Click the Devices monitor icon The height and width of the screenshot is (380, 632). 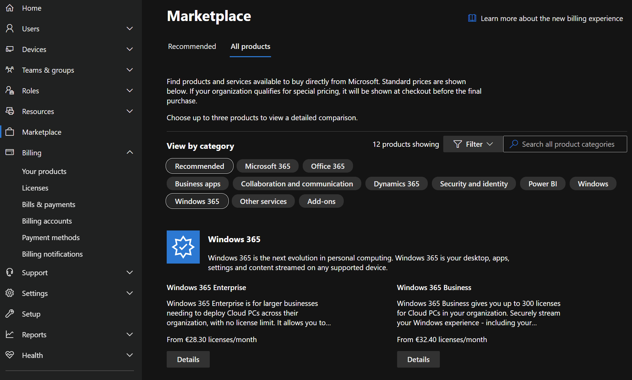[10, 49]
